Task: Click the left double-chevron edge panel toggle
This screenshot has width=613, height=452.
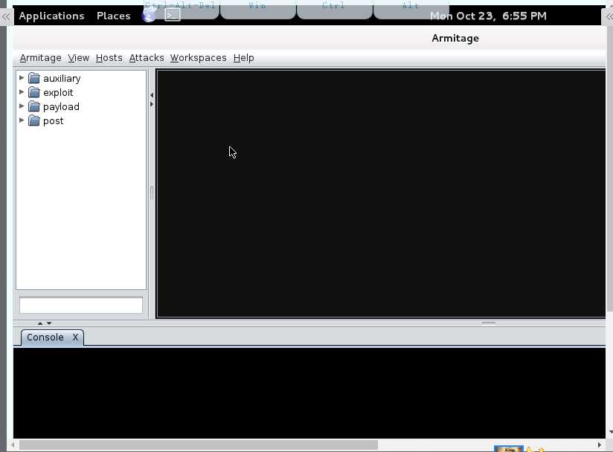Action: [x=6, y=17]
